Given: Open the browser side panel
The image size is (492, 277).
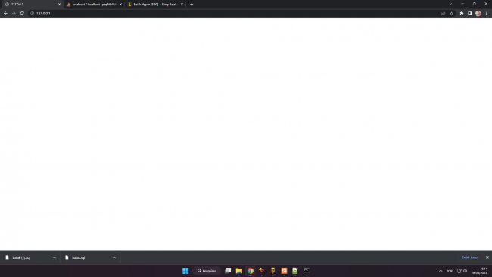Looking at the screenshot, I should point(470,14).
